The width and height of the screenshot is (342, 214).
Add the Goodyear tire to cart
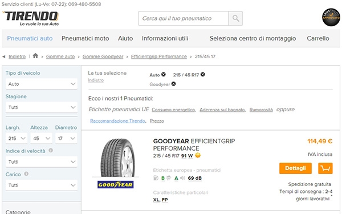point(325,168)
